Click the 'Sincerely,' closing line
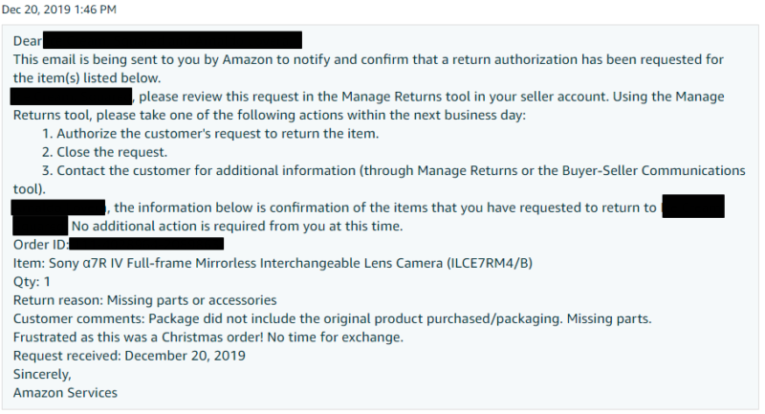The height and width of the screenshot is (414, 765). point(42,375)
